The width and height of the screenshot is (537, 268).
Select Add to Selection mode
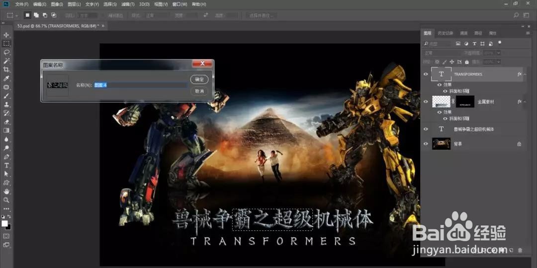[36, 15]
